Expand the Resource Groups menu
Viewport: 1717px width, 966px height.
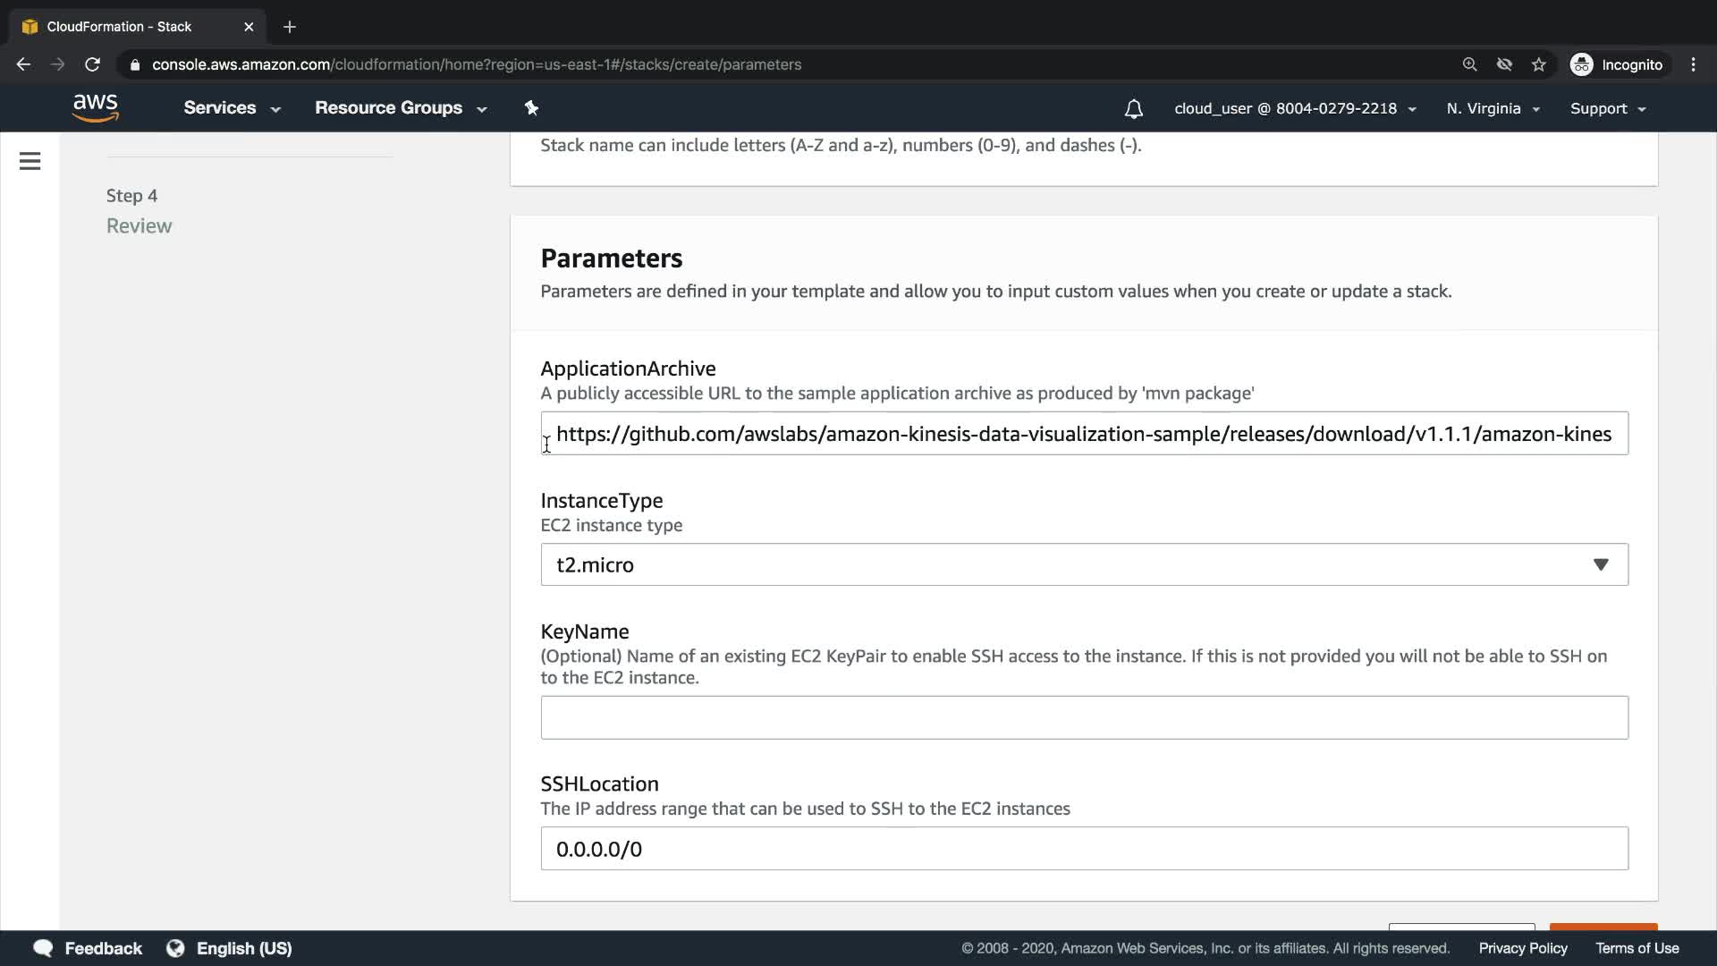tap(400, 108)
